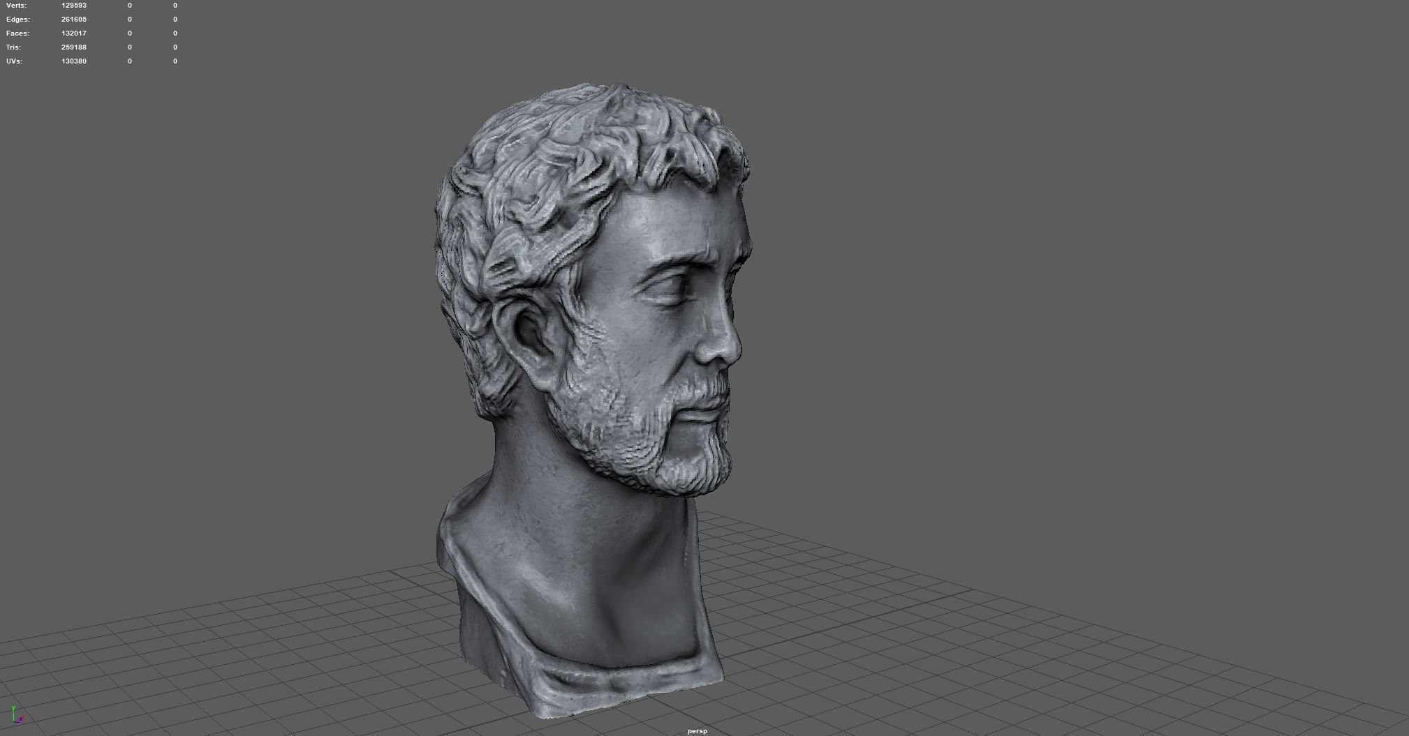
Task: Select the bust head model in viewport
Action: click(593, 401)
